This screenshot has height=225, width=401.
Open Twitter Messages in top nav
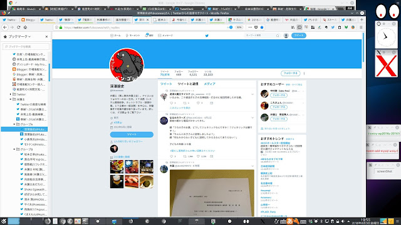pos(165,36)
